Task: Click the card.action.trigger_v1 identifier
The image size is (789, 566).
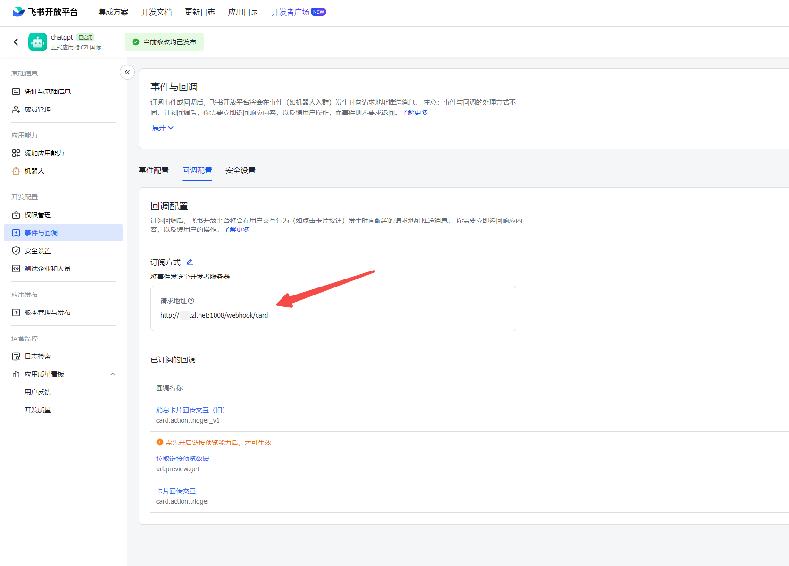Action: (x=188, y=420)
